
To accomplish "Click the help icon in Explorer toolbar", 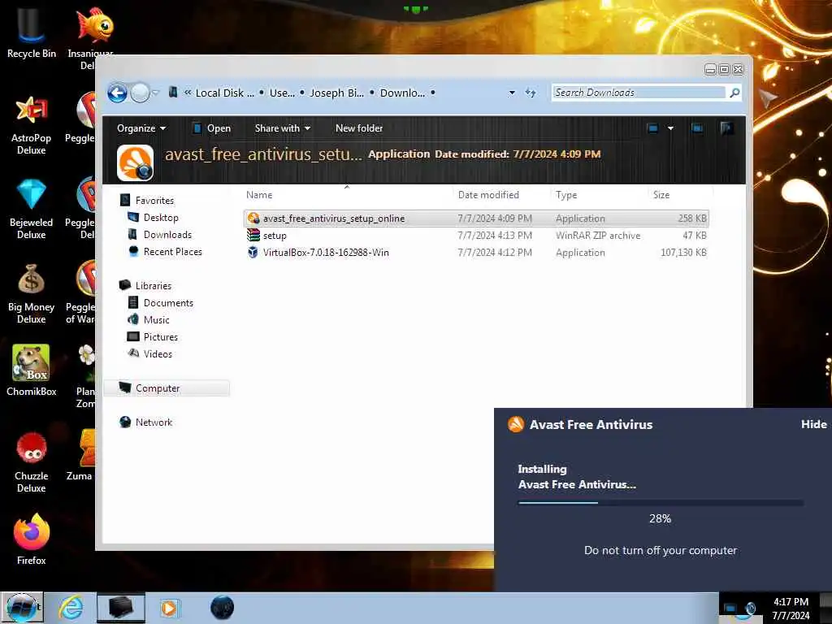I will pos(726,128).
